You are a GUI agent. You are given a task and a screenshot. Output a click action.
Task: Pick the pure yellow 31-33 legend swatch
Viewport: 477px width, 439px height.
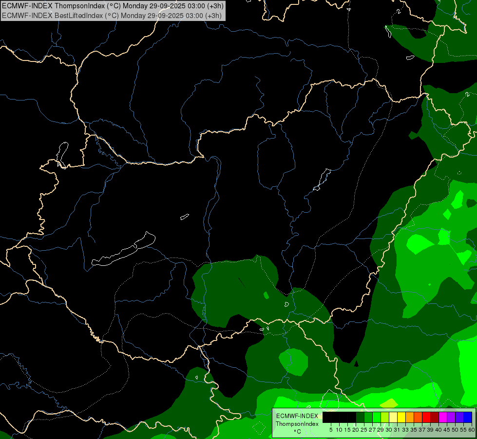tap(401, 417)
